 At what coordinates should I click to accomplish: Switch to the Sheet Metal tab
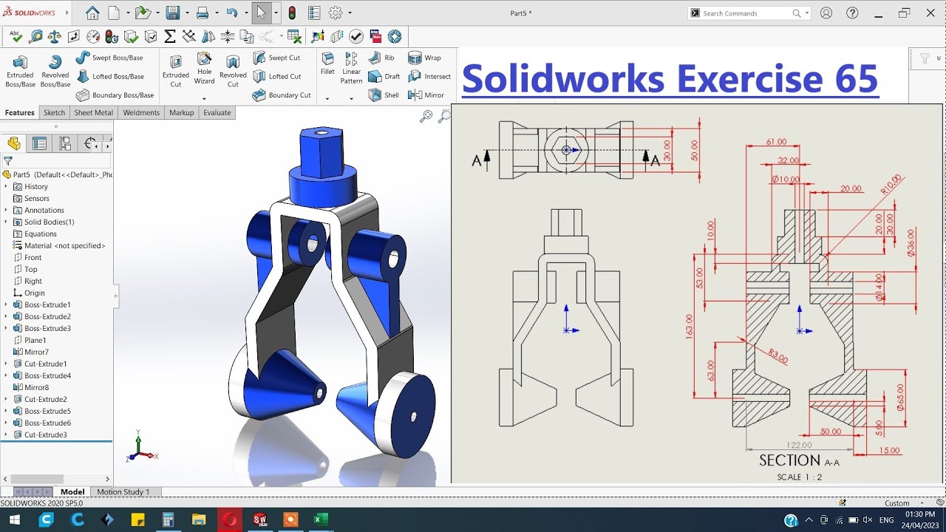tap(93, 112)
